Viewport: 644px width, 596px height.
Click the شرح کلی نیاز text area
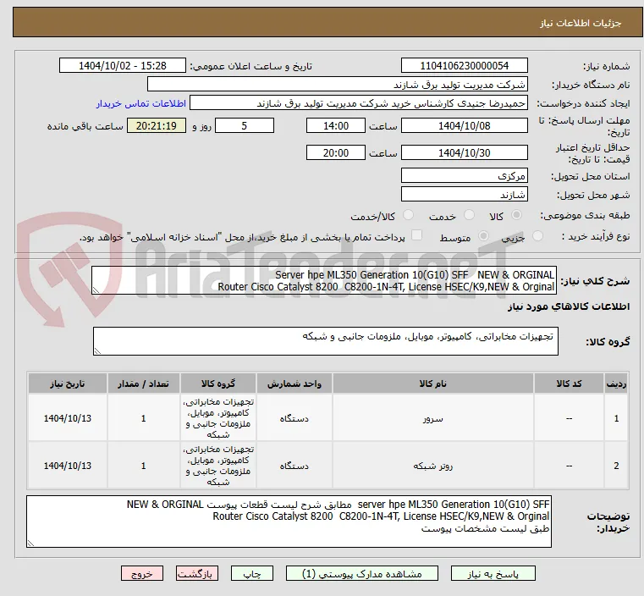(323, 280)
